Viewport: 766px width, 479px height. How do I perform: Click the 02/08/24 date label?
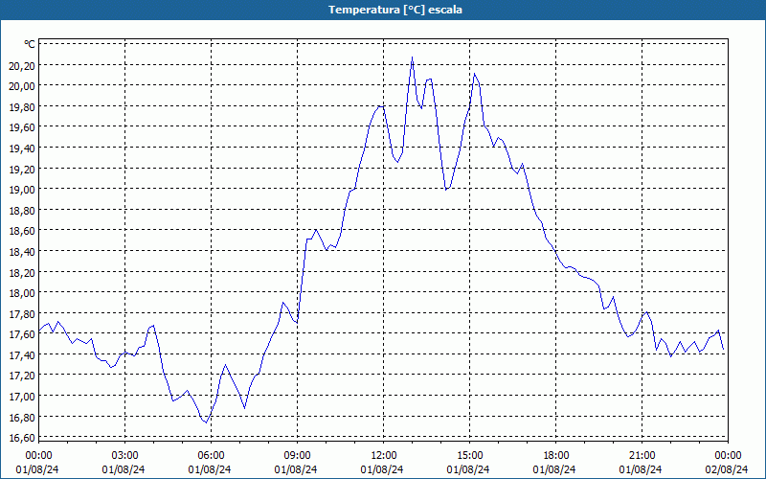727,469
